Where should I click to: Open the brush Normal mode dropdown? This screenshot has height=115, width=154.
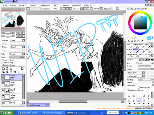coord(134,60)
